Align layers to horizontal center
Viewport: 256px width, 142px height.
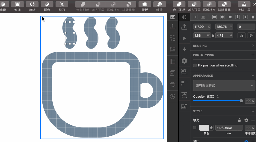222,17
